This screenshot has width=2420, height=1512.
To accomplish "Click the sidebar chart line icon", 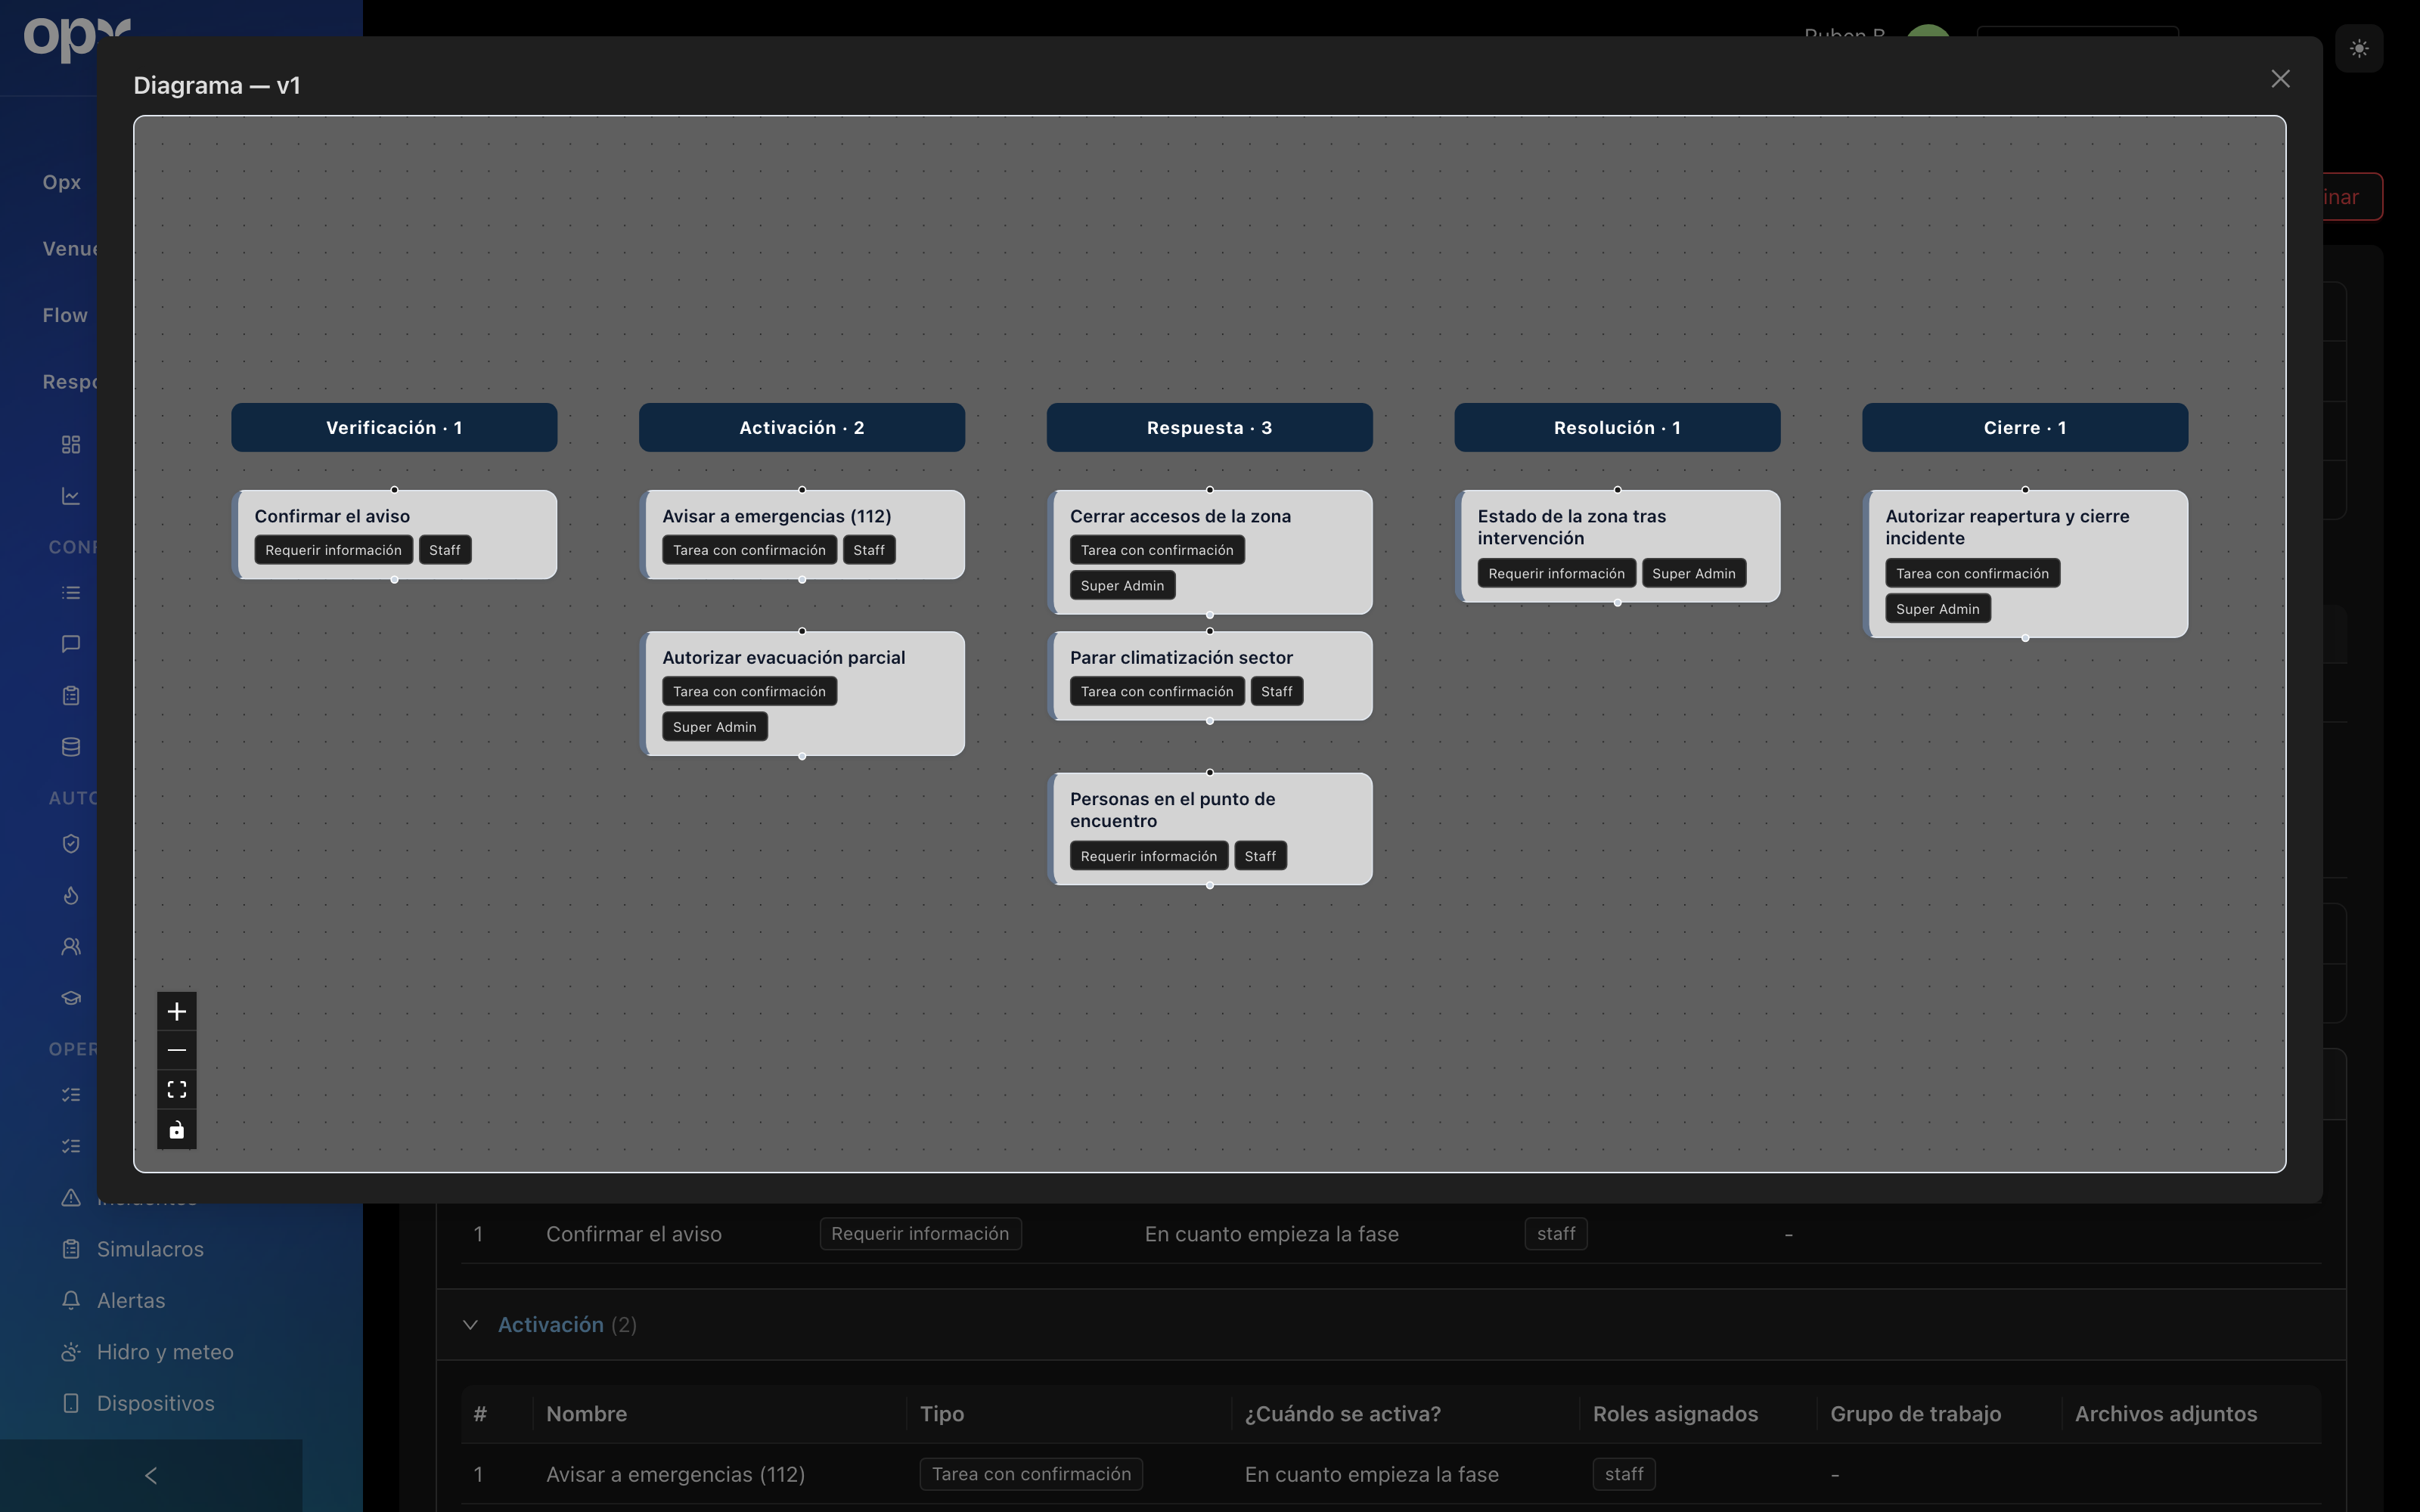I will pos(71,496).
